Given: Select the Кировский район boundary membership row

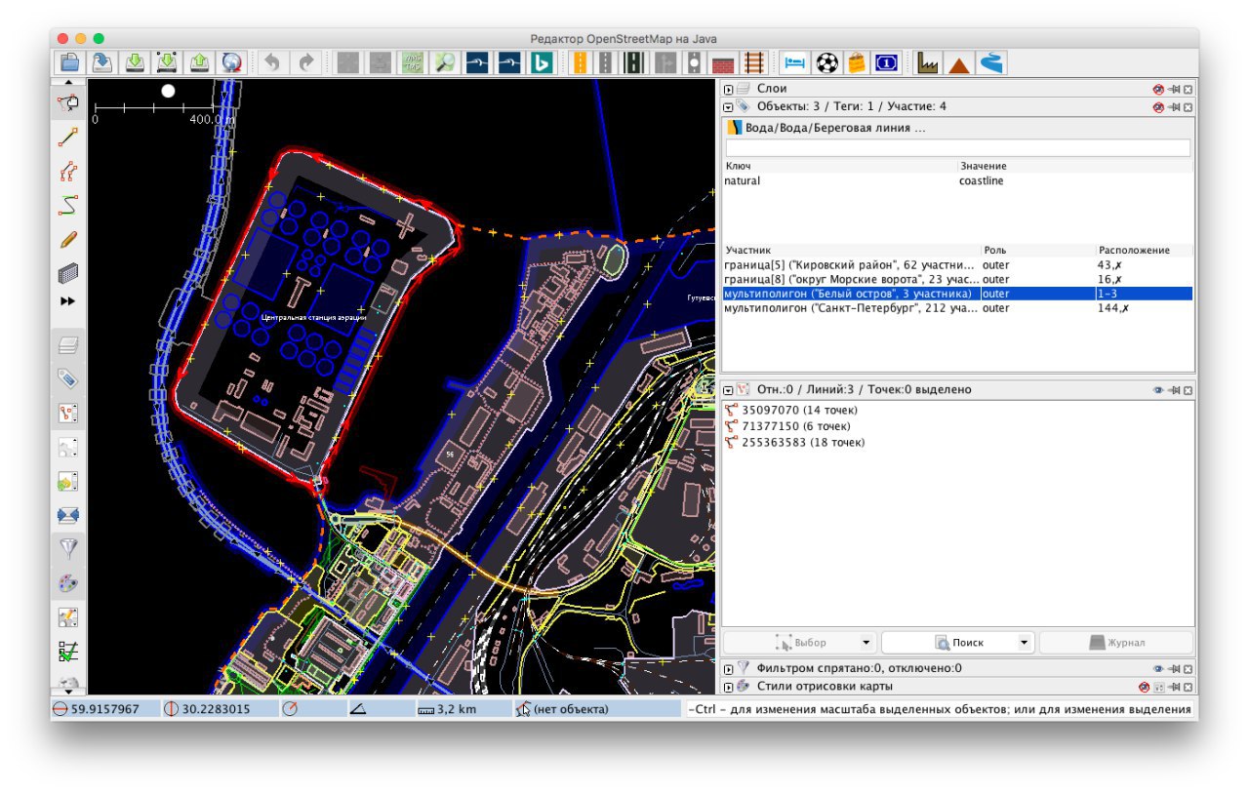Looking at the screenshot, I should [x=958, y=264].
